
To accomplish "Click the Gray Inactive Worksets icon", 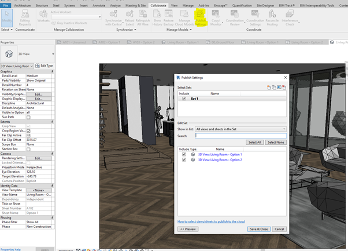I will click(x=54, y=23).
